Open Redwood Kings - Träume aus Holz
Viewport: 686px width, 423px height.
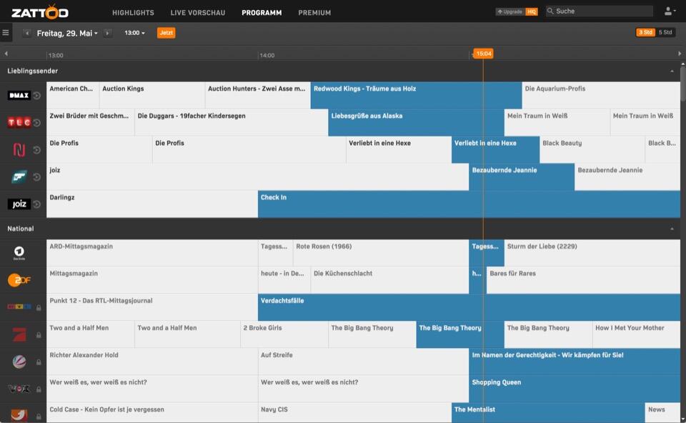click(416, 95)
